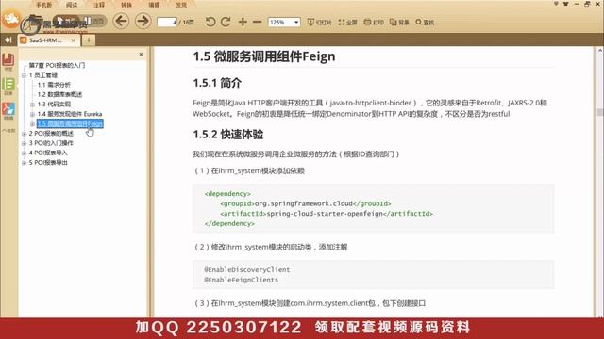This screenshot has height=339, width=604.
Task: Jump to outline entry '3 POI的入门操作'
Action: pyautogui.click(x=51, y=143)
